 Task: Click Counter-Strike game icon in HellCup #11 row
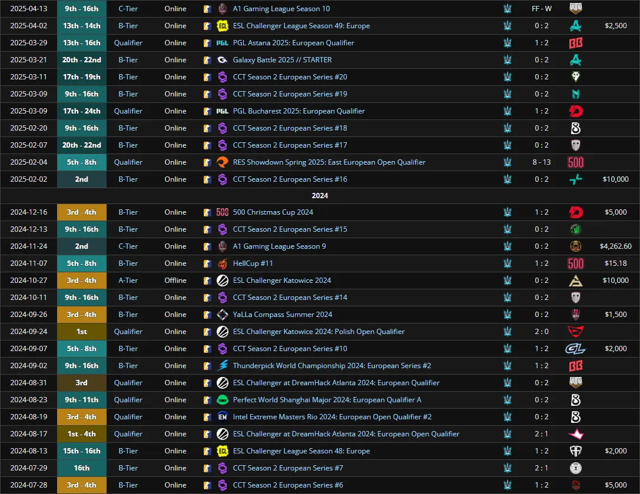207,263
